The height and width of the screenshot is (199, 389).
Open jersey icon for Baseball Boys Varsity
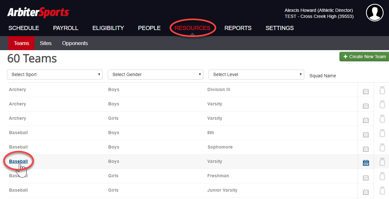(382, 162)
